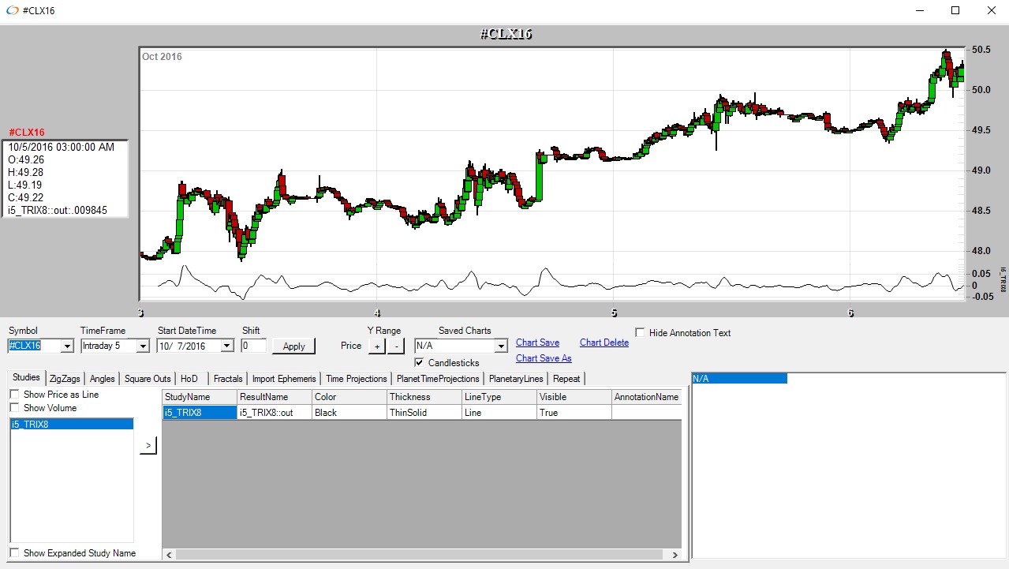1009x569 pixels.
Task: Open the Planetary Lines tab
Action: click(515, 379)
